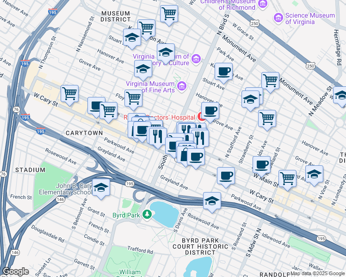Click the John B. Cary Elementary School text label
The image size is (346, 277).
66,189
